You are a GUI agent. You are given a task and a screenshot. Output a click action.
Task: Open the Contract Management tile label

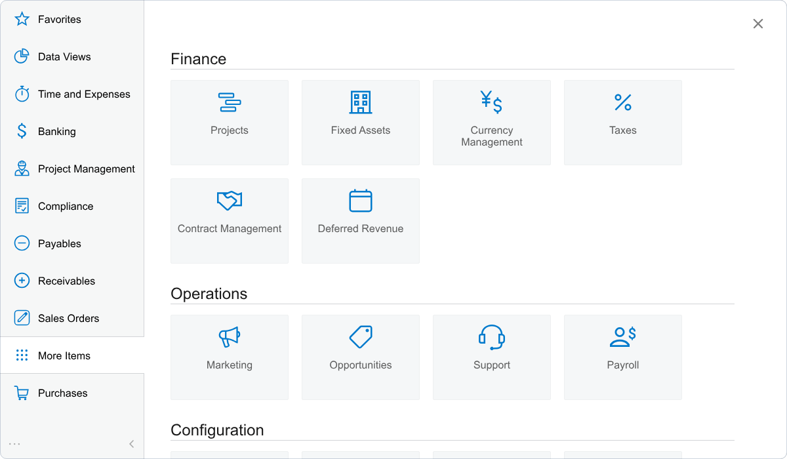[230, 229]
